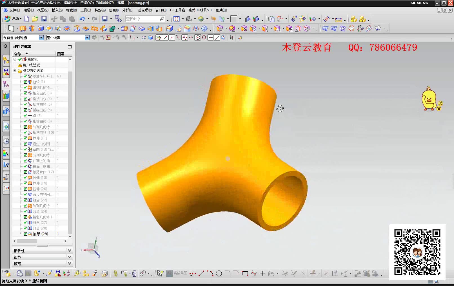Open the 插入(S) menu
Image resolution: width=454 pixels, height=286 pixels.
click(57, 10)
